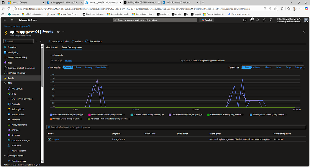Open the feedback icon in top bar

pyautogui.click(x=271, y=20)
